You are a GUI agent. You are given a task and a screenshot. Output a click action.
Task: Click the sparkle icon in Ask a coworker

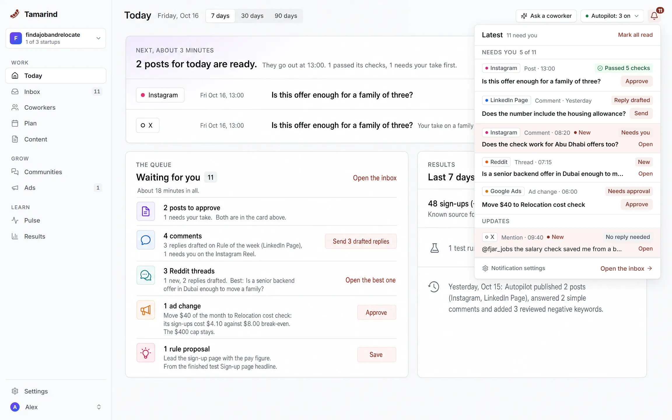524,16
